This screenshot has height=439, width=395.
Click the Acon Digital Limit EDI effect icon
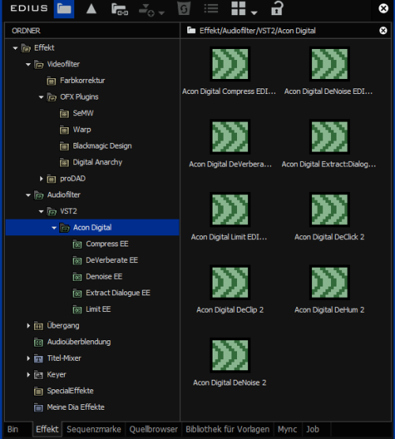click(230, 210)
